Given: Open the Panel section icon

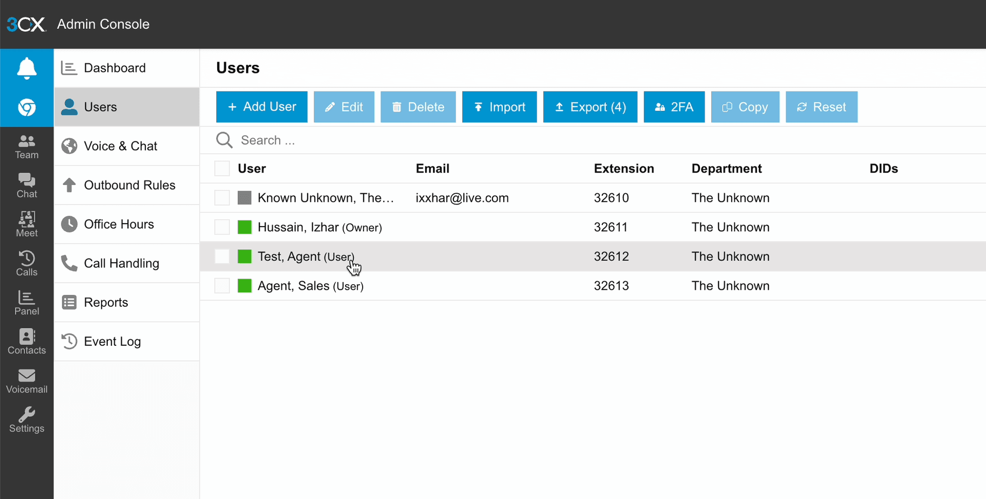Looking at the screenshot, I should pyautogui.click(x=26, y=301).
